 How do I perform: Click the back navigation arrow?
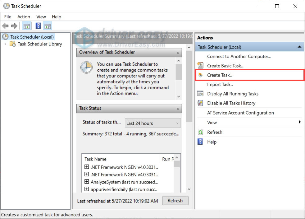pos(5,26)
